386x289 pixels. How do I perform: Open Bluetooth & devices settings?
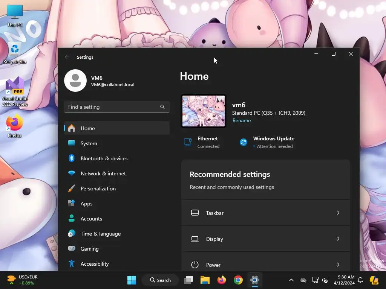tap(117, 158)
